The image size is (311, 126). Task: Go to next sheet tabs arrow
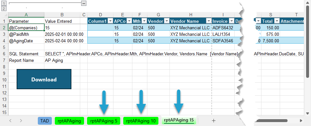point(21,121)
